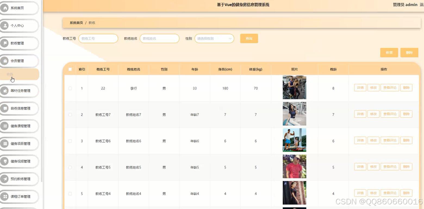The height and width of the screenshot is (209, 424).
Task: Click 删除 in the 李行 row
Action: [x=406, y=88]
